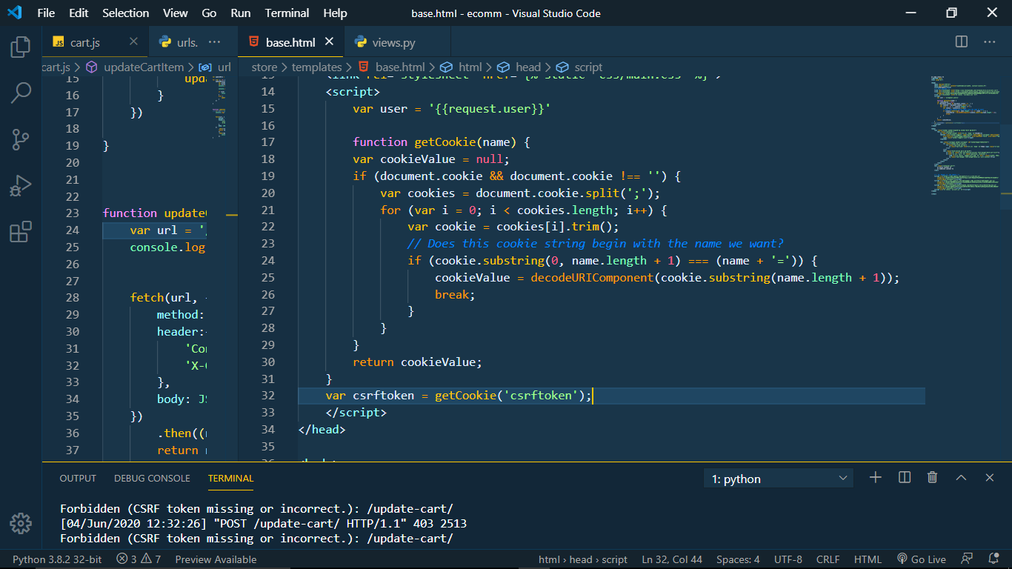This screenshot has width=1012, height=569.
Task: Expand the templates breadcrumb
Action: [317, 67]
